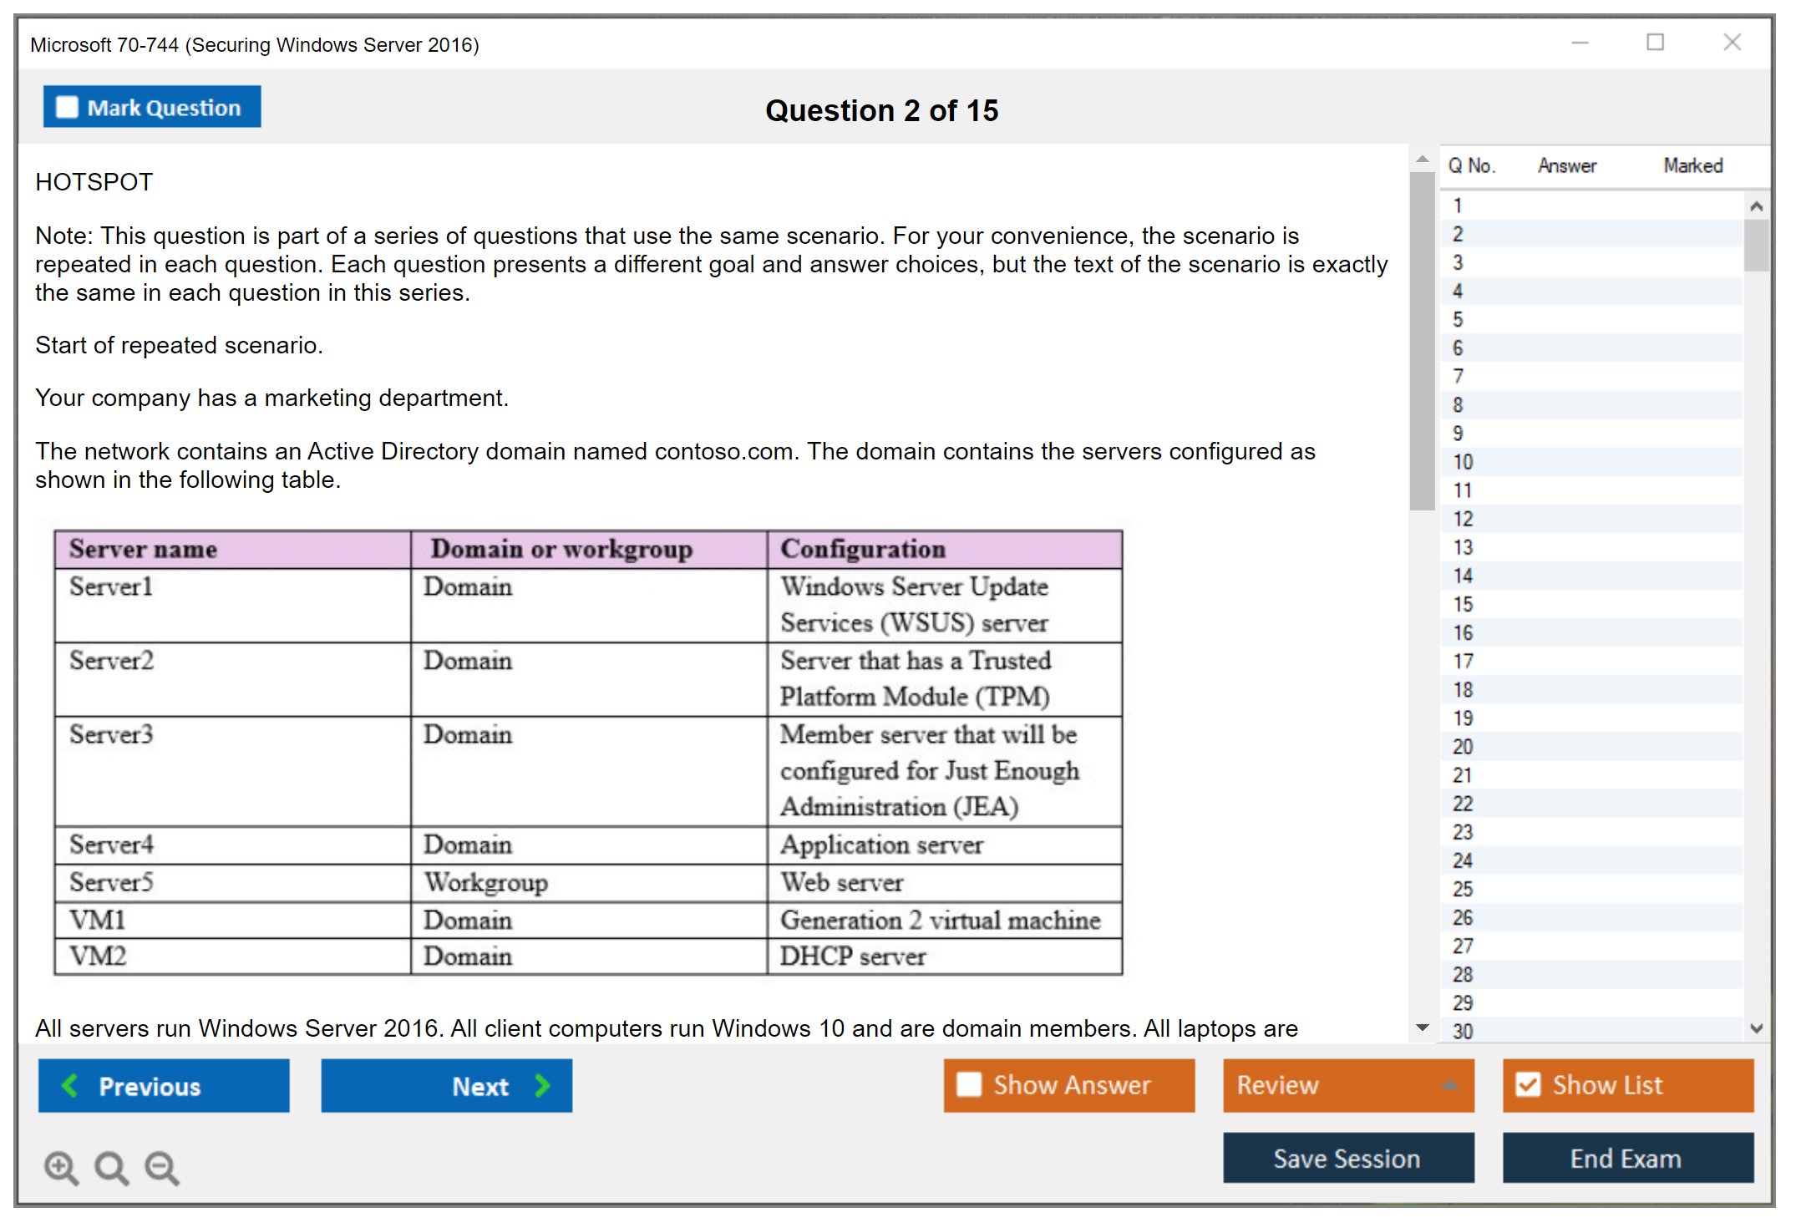Click the question pane vertical scrollbar thumb

point(1422,341)
